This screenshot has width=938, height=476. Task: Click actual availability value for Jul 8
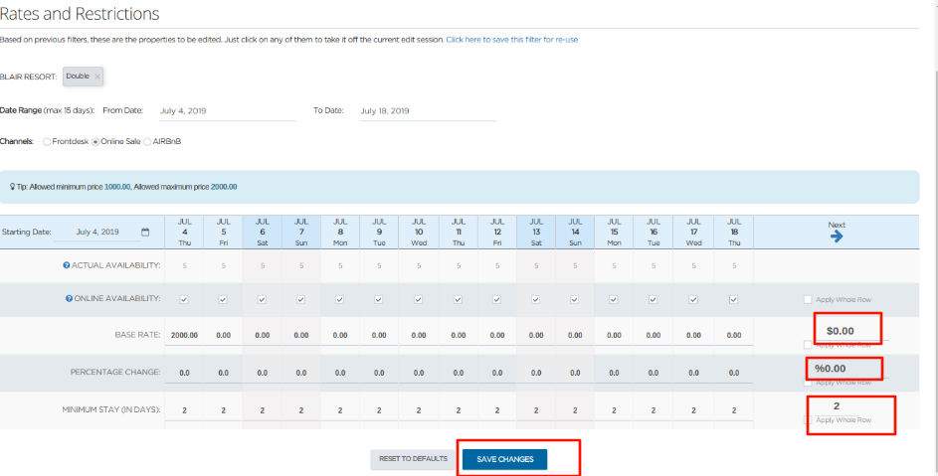[340, 266]
